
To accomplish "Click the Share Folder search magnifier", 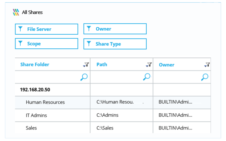I will coord(84,77).
